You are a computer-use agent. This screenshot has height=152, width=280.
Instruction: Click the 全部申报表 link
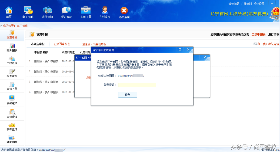pos(258,35)
